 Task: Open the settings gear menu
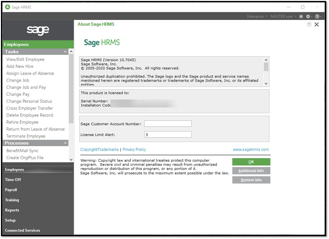309,16
